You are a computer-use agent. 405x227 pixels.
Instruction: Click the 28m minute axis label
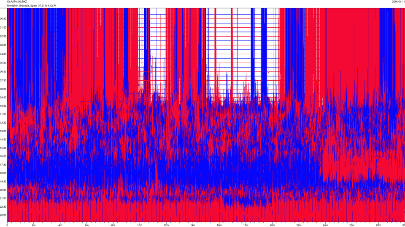click(378, 225)
